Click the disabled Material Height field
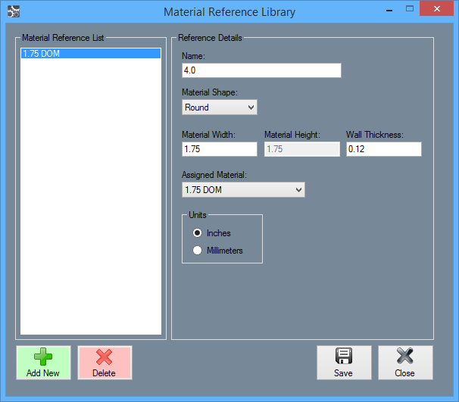This screenshot has height=402, width=459. (x=302, y=149)
